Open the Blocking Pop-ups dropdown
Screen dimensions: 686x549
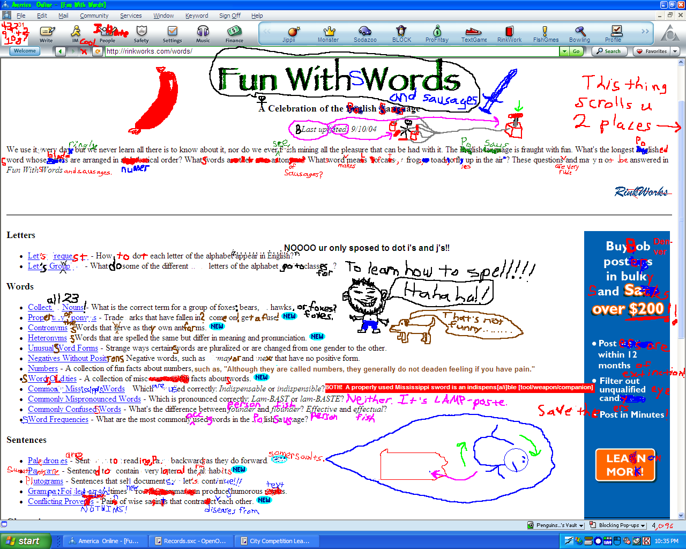(618, 525)
